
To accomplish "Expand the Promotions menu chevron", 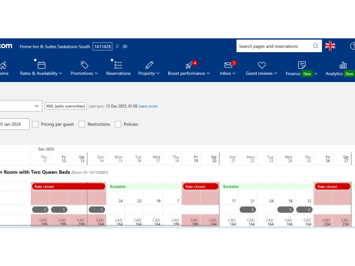I will click(x=96, y=73).
